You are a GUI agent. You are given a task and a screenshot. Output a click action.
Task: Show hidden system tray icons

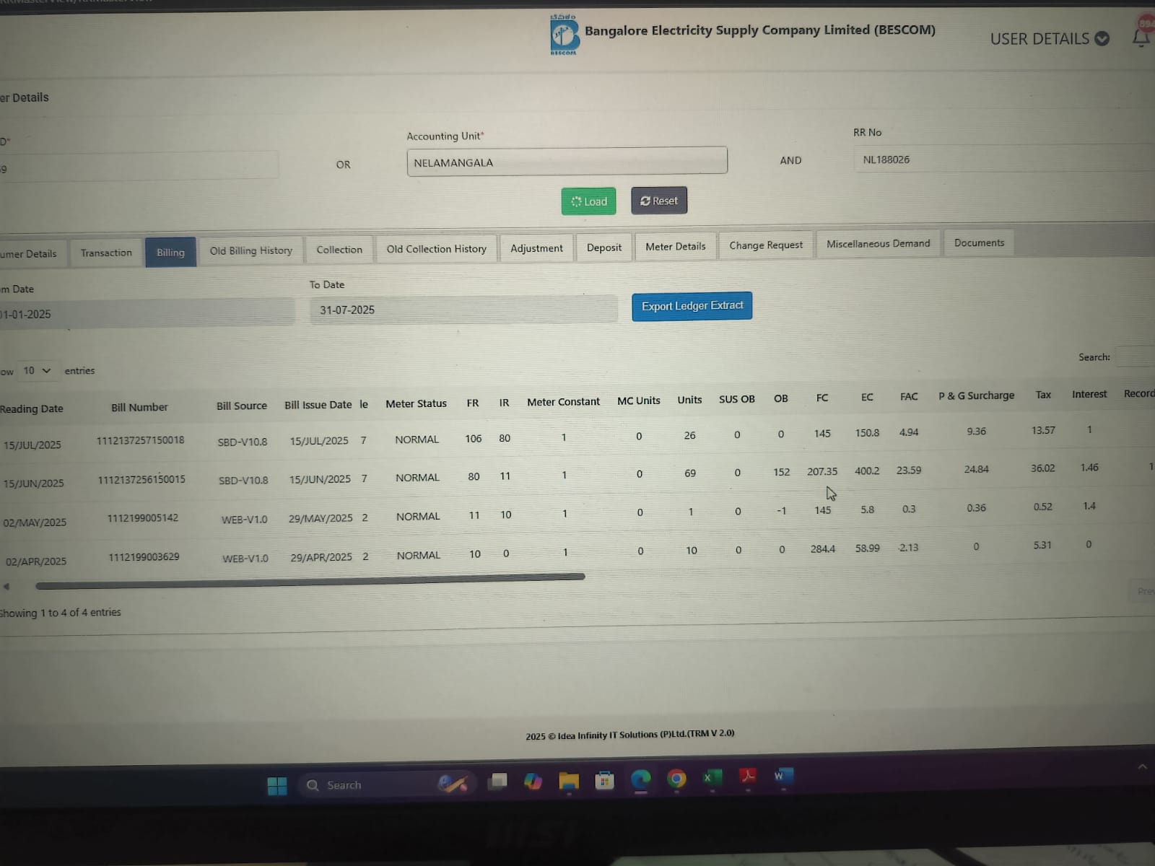(x=1142, y=767)
